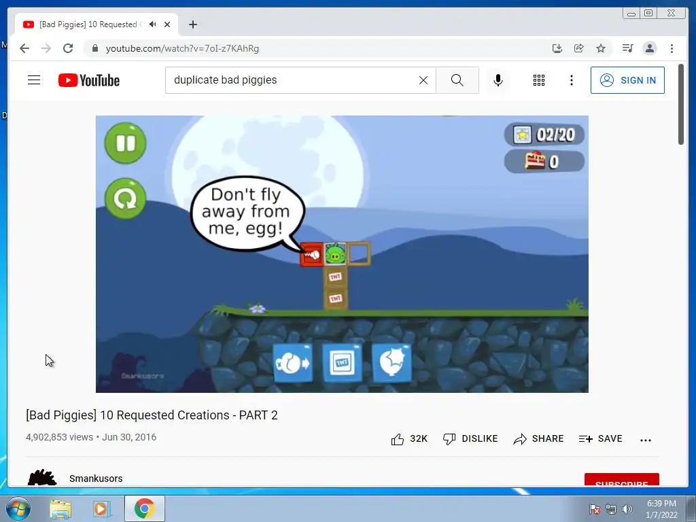Click the '4,902,853 views' text
This screenshot has width=696, height=522.
(60, 437)
